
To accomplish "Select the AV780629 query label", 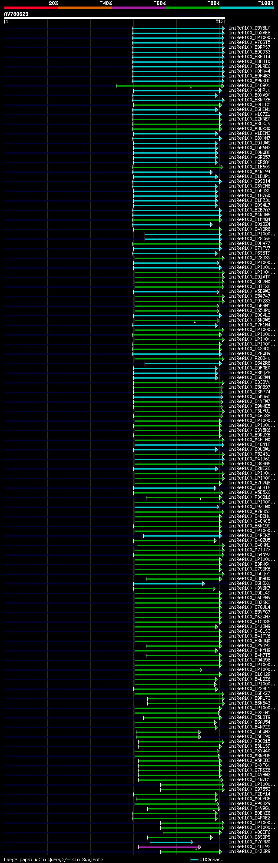I will coord(17,14).
